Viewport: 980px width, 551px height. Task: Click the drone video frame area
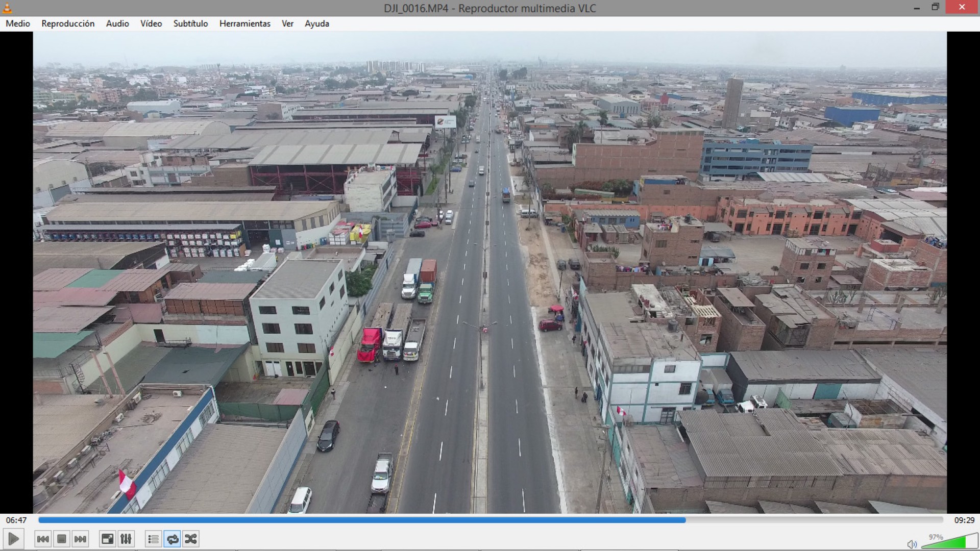(490, 272)
